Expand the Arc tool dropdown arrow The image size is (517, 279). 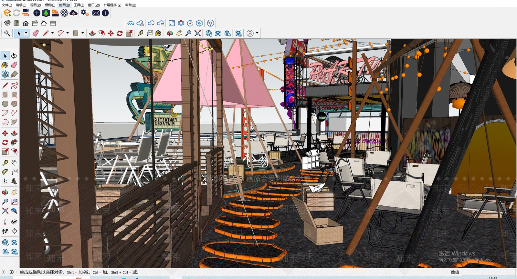point(68,33)
